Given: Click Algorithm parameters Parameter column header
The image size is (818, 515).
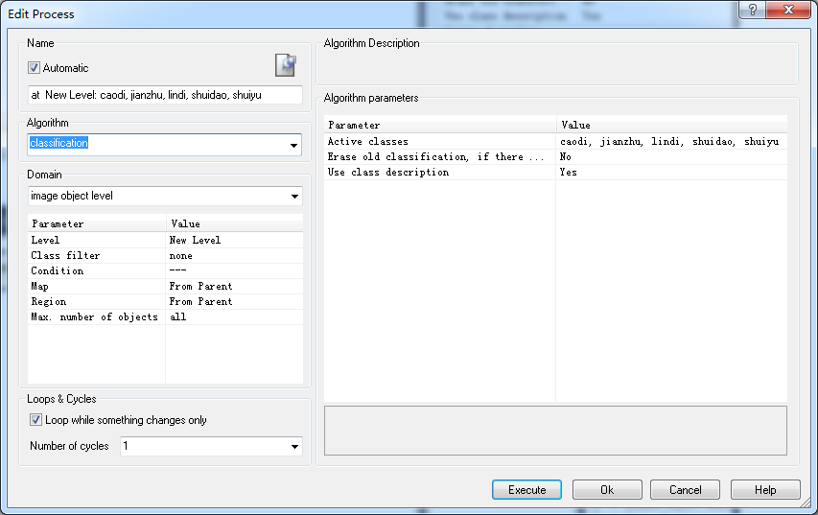Looking at the screenshot, I should coord(440,125).
